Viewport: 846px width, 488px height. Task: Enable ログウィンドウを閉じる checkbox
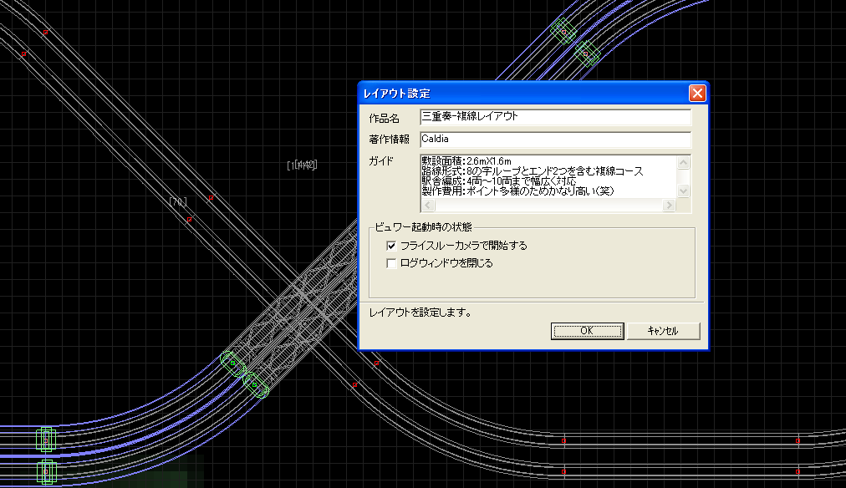392,263
